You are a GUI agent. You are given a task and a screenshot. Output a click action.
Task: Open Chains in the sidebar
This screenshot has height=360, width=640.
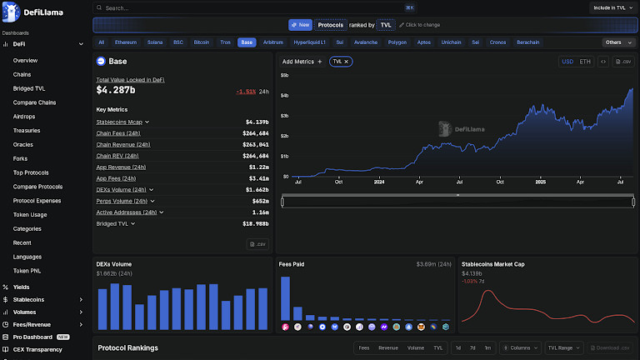22,75
